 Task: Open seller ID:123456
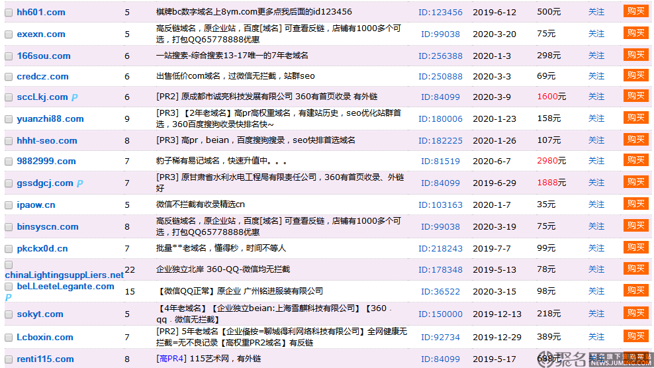pos(440,12)
